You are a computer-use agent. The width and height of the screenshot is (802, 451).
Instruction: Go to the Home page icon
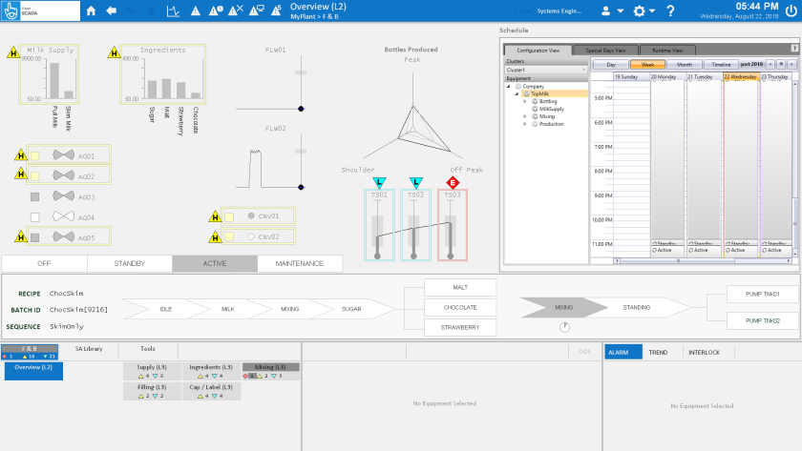coord(91,11)
